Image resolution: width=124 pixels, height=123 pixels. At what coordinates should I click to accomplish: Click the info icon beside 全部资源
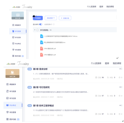pyautogui.click(x=54, y=24)
